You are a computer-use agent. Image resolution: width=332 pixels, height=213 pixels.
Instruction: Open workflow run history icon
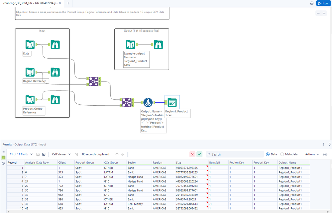(x=312, y=3)
